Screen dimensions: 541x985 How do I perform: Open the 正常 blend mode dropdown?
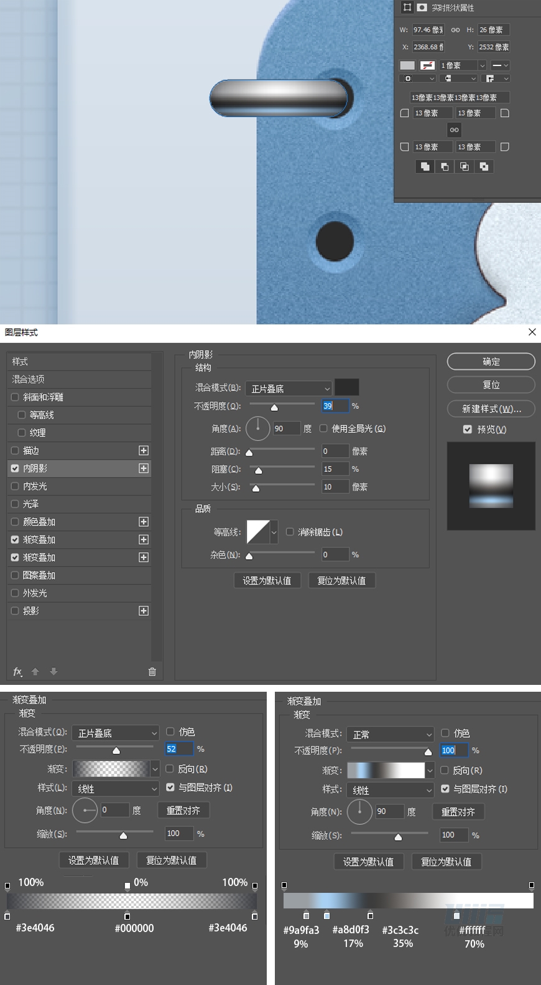(390, 735)
